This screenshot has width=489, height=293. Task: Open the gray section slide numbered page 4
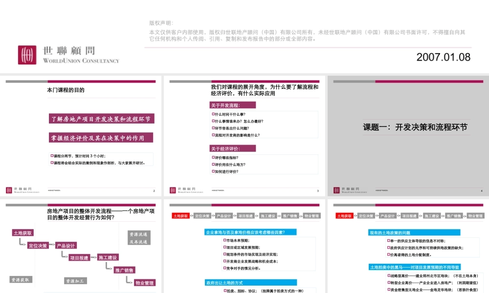408,136
